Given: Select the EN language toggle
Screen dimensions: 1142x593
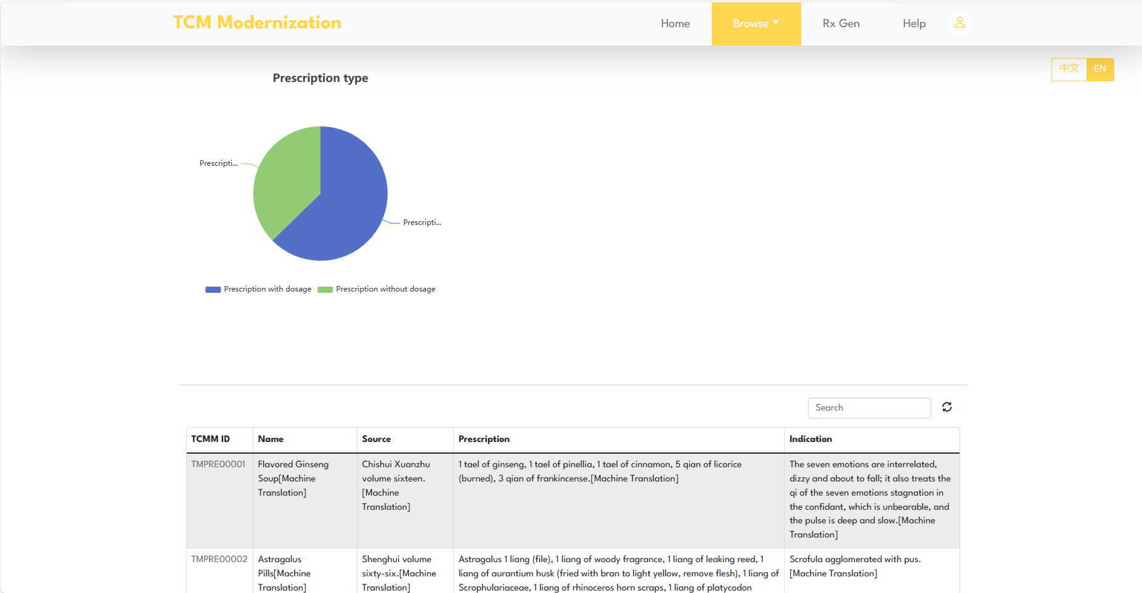Looking at the screenshot, I should [1099, 69].
